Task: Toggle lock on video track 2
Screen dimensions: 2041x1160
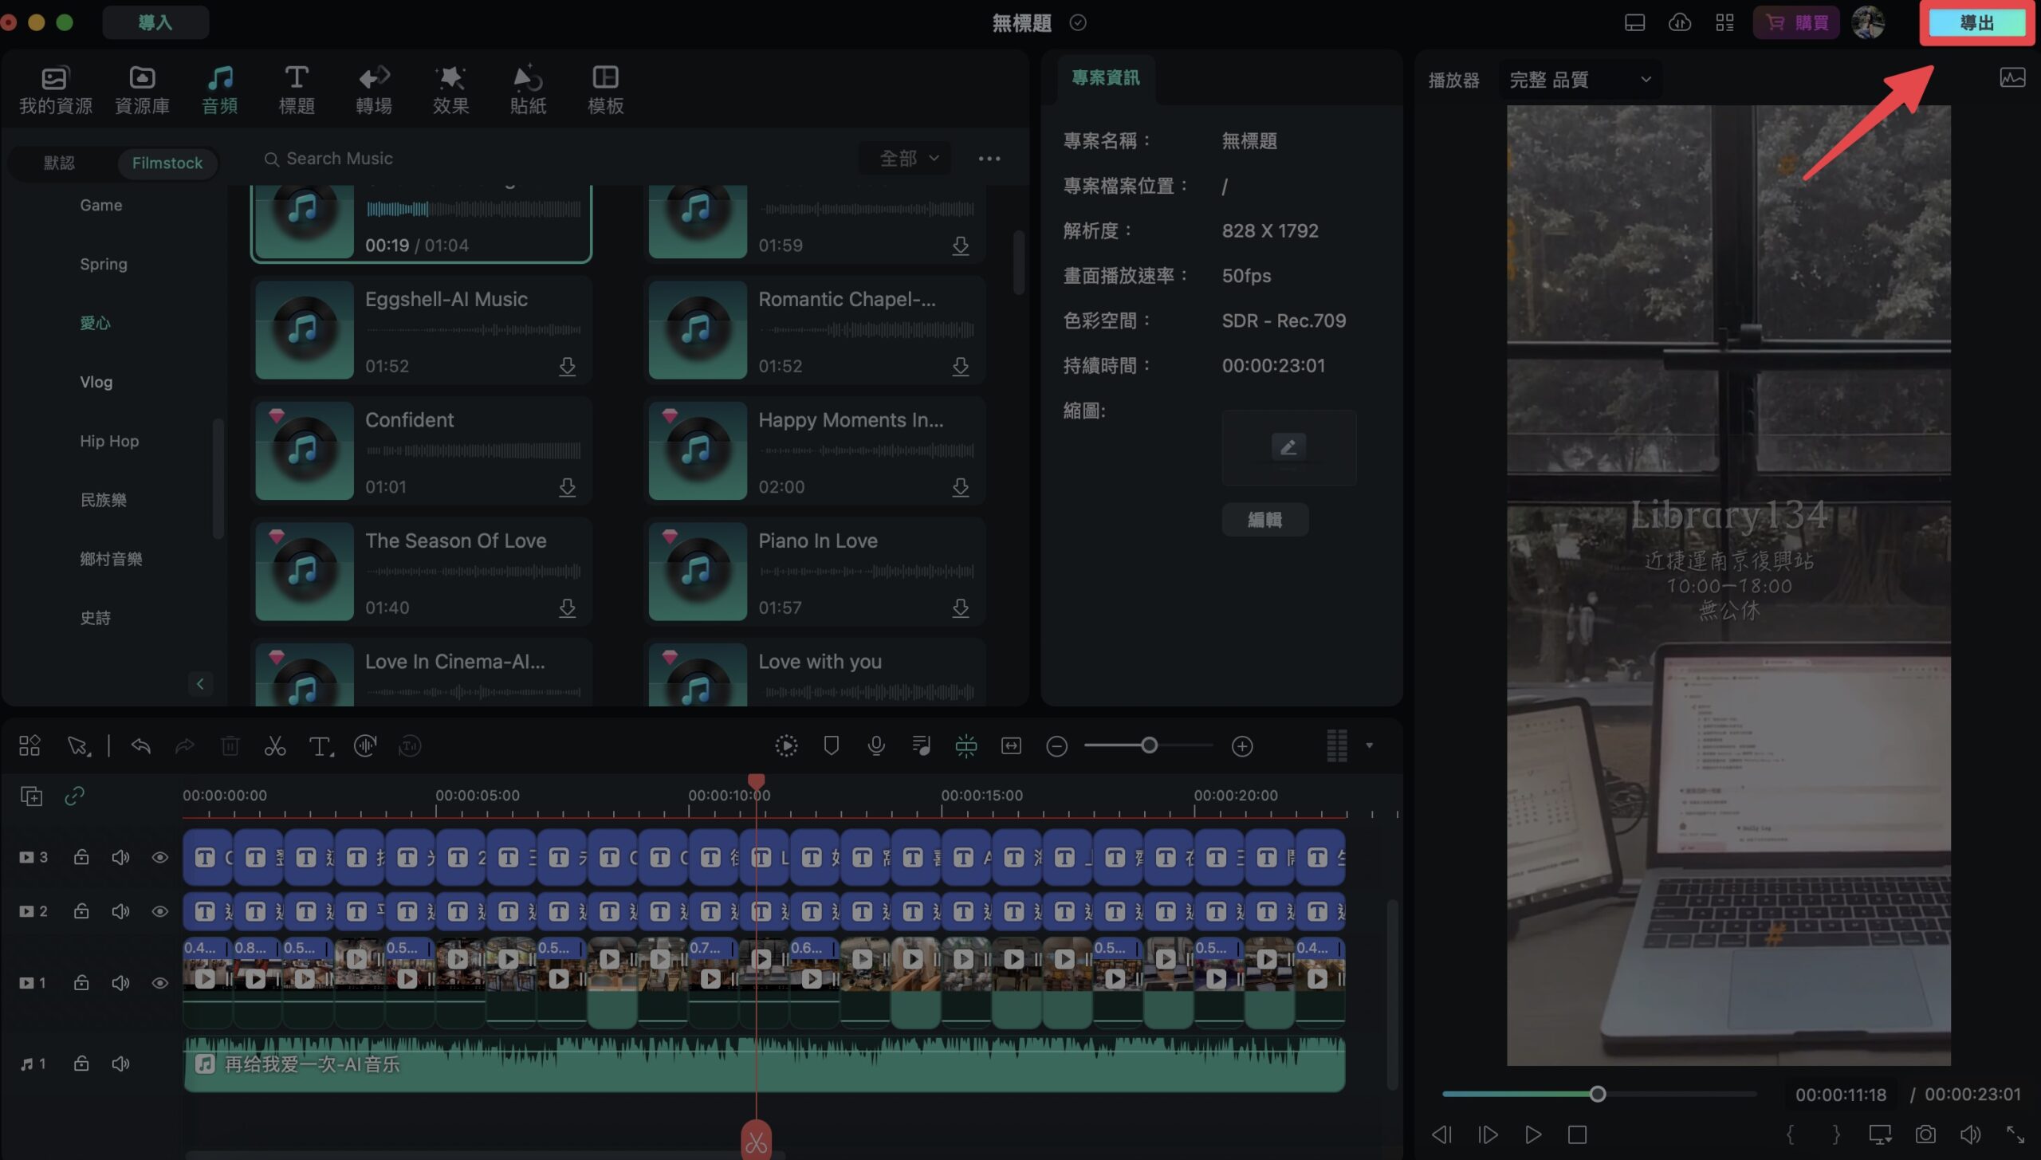Action: [x=81, y=910]
